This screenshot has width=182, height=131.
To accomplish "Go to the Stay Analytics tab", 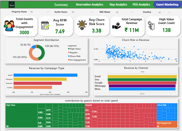I will 118,5.
